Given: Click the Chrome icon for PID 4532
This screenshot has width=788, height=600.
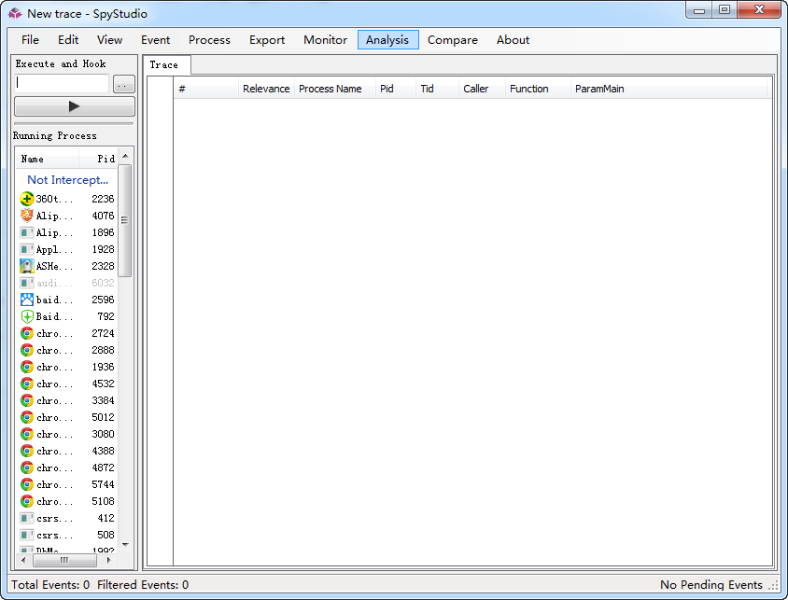Looking at the screenshot, I should pos(27,384).
